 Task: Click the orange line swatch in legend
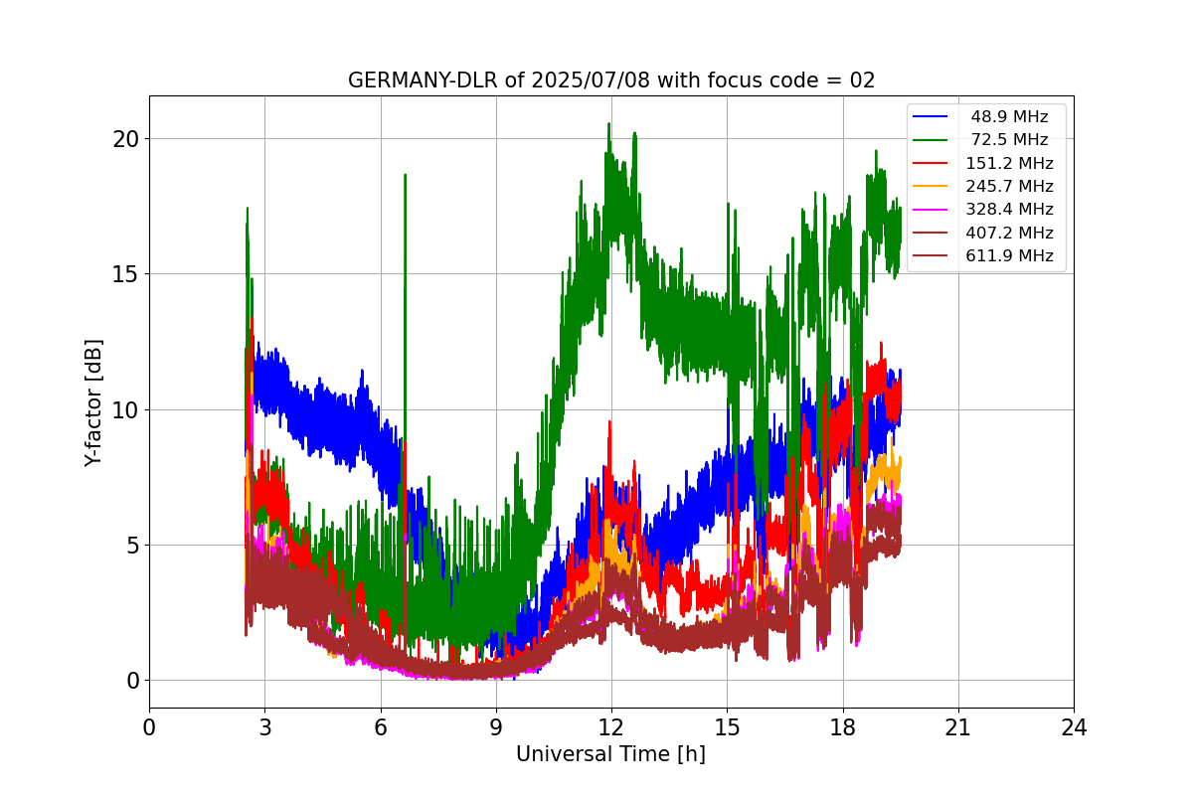932,186
